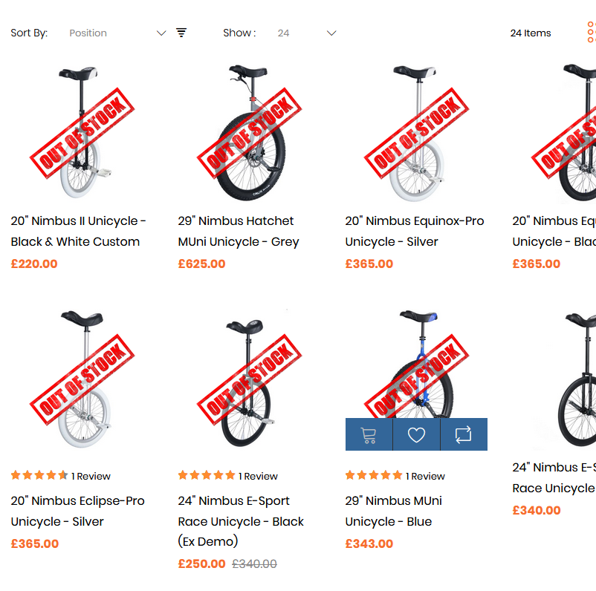Add the blue Nimbus MUni to cart
The image size is (596, 591).
point(369,434)
